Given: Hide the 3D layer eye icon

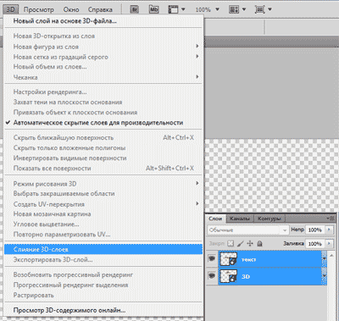Looking at the screenshot, I should pos(212,275).
